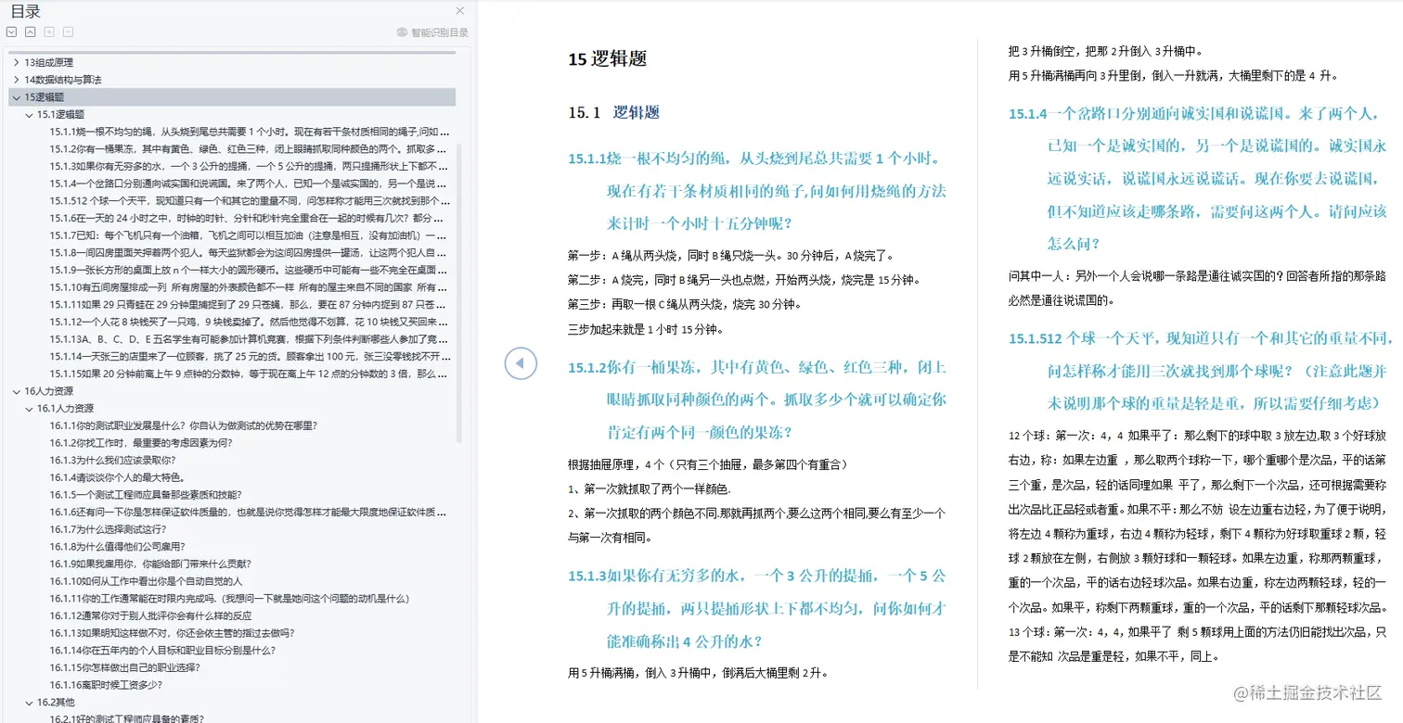Open entry 16.1.15你怎样做出自己的职业选择
Viewport: 1403px width, 723px height.
[x=125, y=668]
